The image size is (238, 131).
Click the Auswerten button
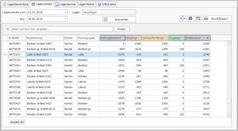click(119, 20)
